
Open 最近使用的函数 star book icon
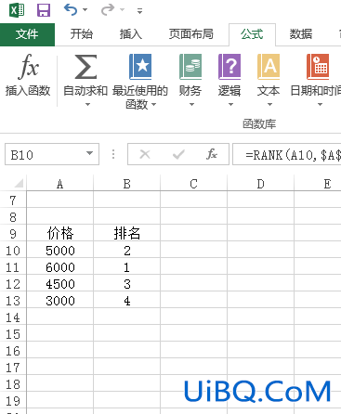pos(140,67)
